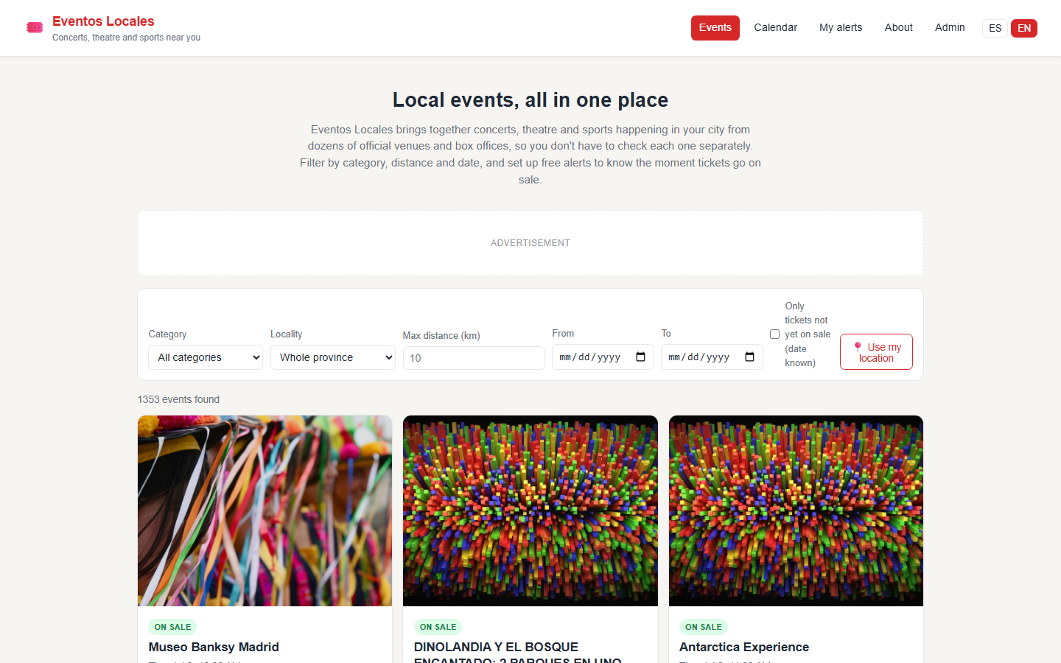Screen dimensions: 1061x663
Task: Click the ON SALE badge on Antarctica Experience
Action: 704,627
